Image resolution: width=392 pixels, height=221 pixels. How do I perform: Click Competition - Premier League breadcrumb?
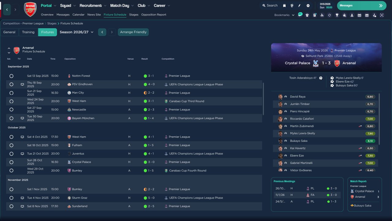pos(23,23)
